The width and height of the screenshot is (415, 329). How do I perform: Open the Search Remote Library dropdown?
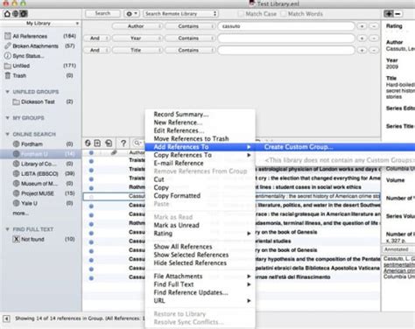pyautogui.click(x=180, y=14)
